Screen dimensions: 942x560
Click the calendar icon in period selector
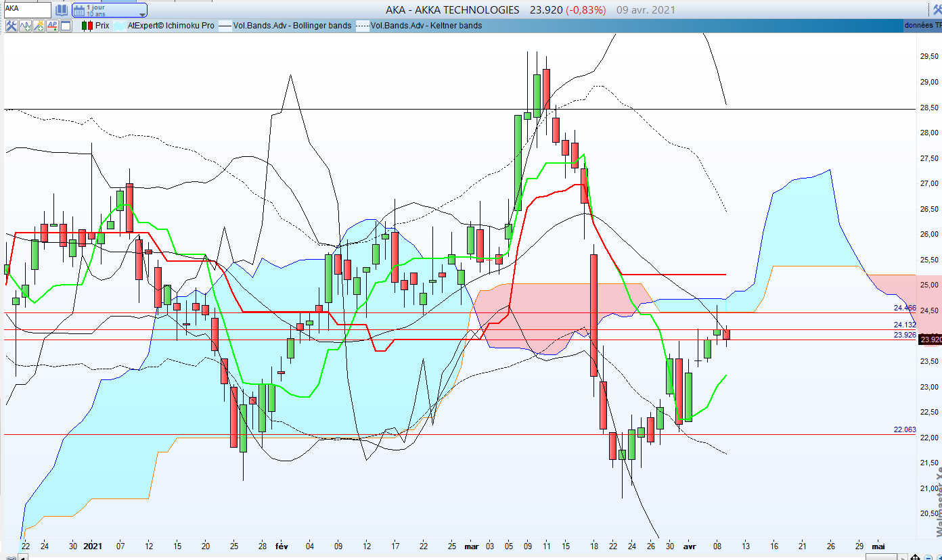point(79,10)
